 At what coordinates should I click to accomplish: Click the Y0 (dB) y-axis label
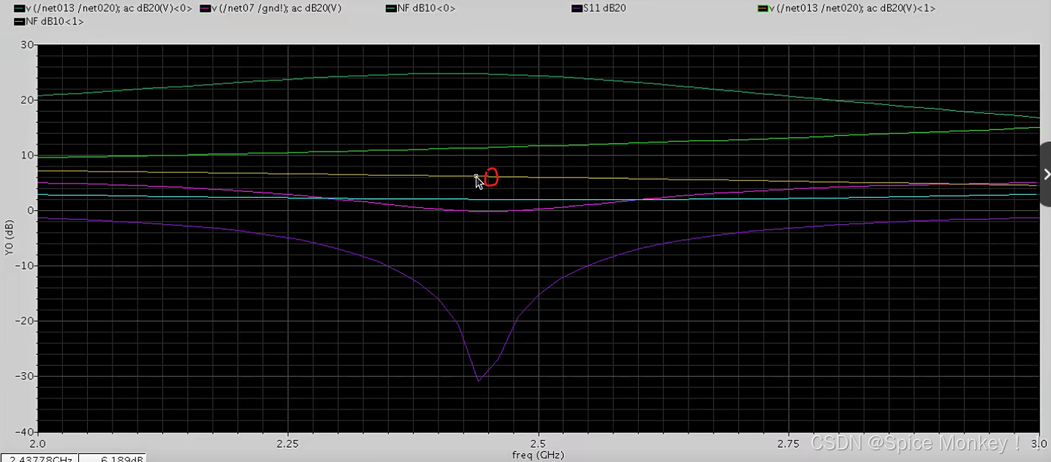coord(9,239)
